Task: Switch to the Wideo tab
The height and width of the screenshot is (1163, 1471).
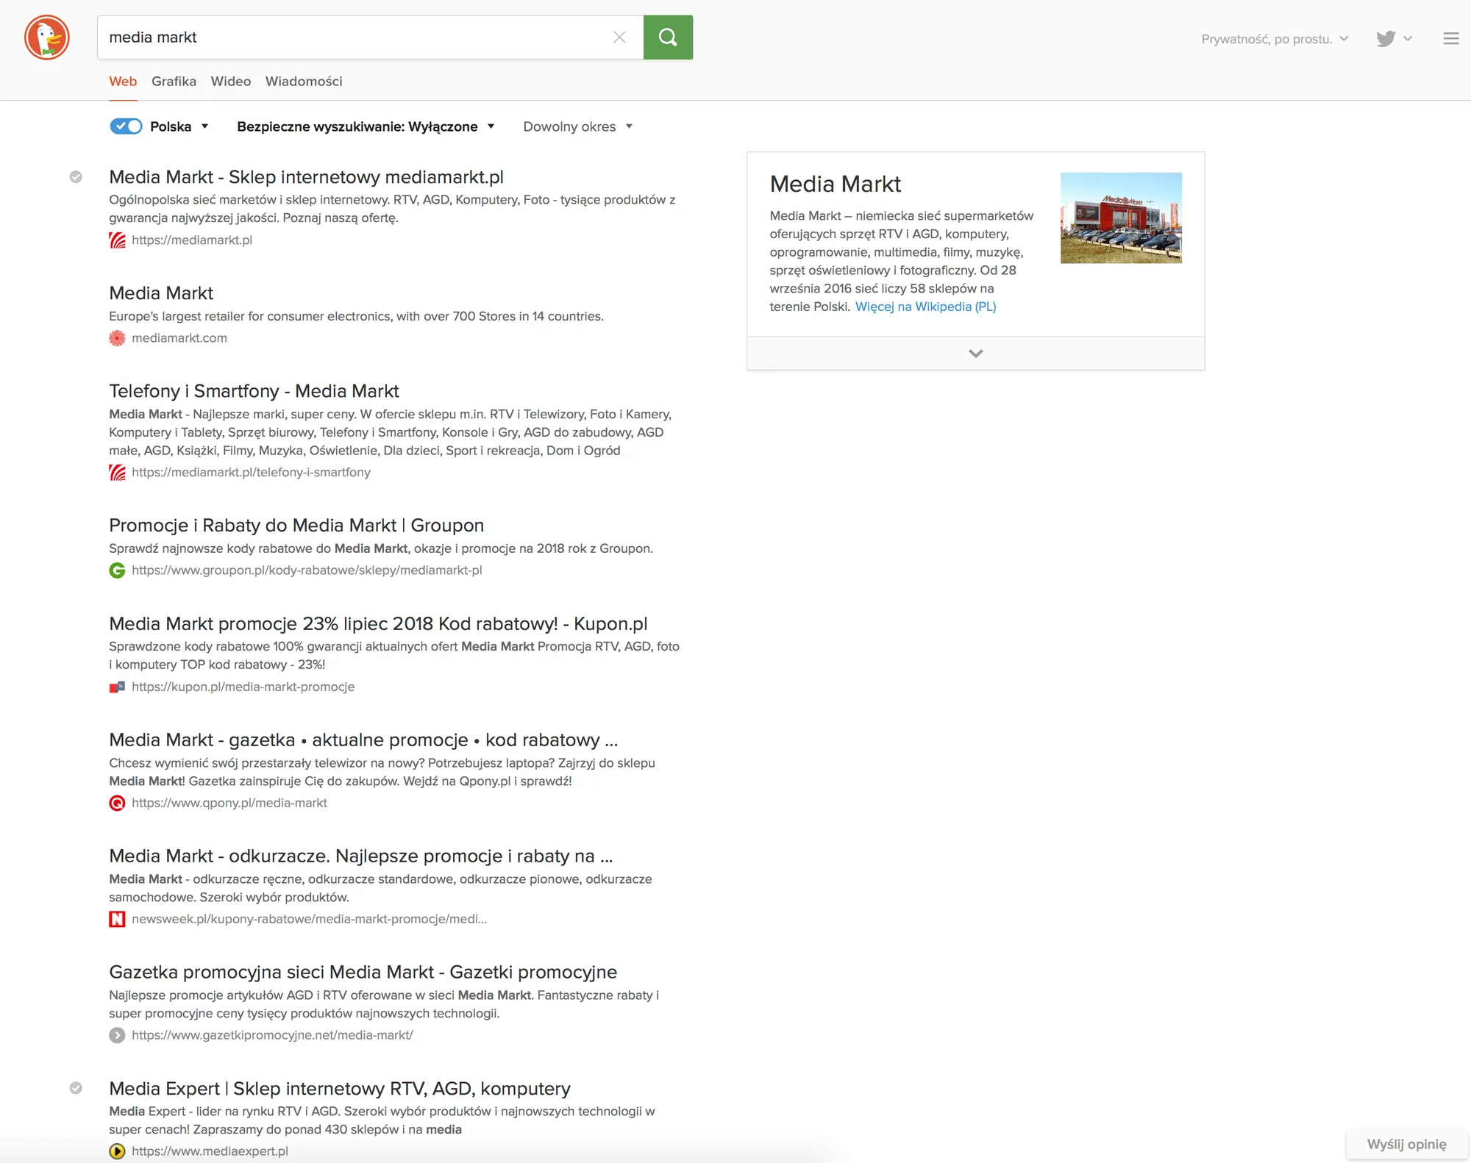Action: pyautogui.click(x=231, y=82)
